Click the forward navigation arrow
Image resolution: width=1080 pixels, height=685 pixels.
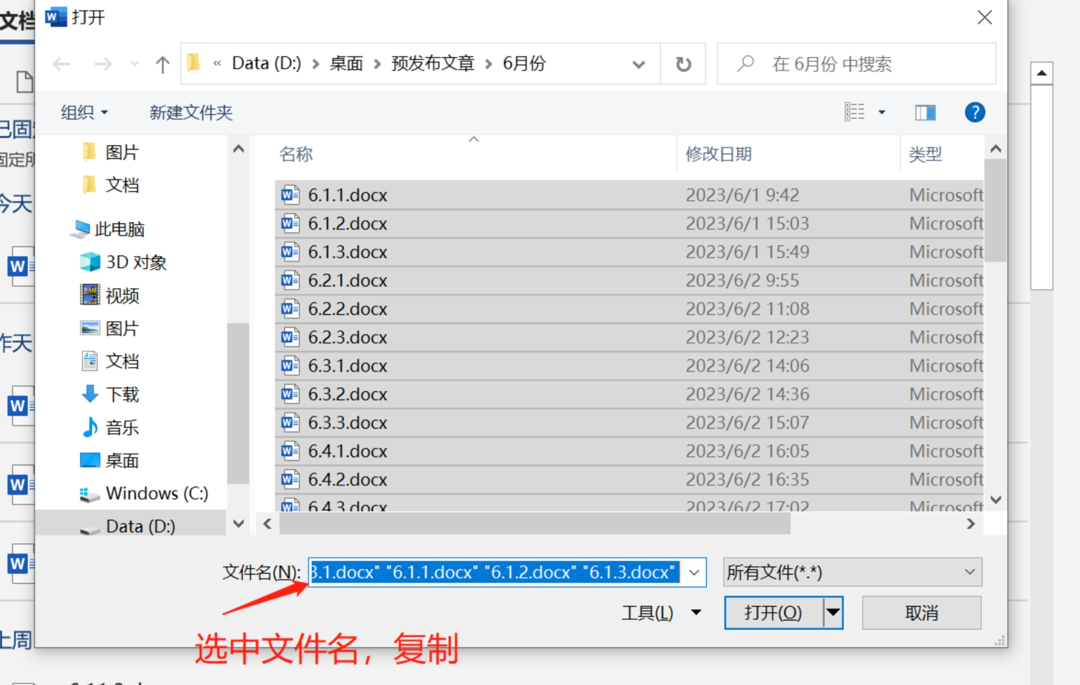[103, 64]
